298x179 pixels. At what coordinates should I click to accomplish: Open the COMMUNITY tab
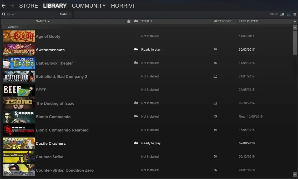pos(89,6)
